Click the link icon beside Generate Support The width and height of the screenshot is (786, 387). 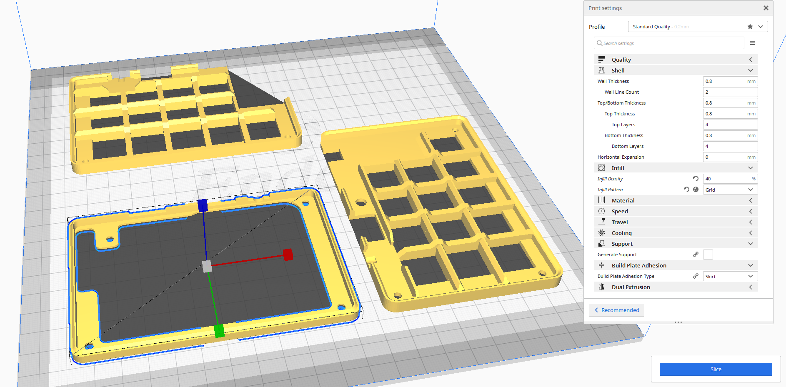696,254
